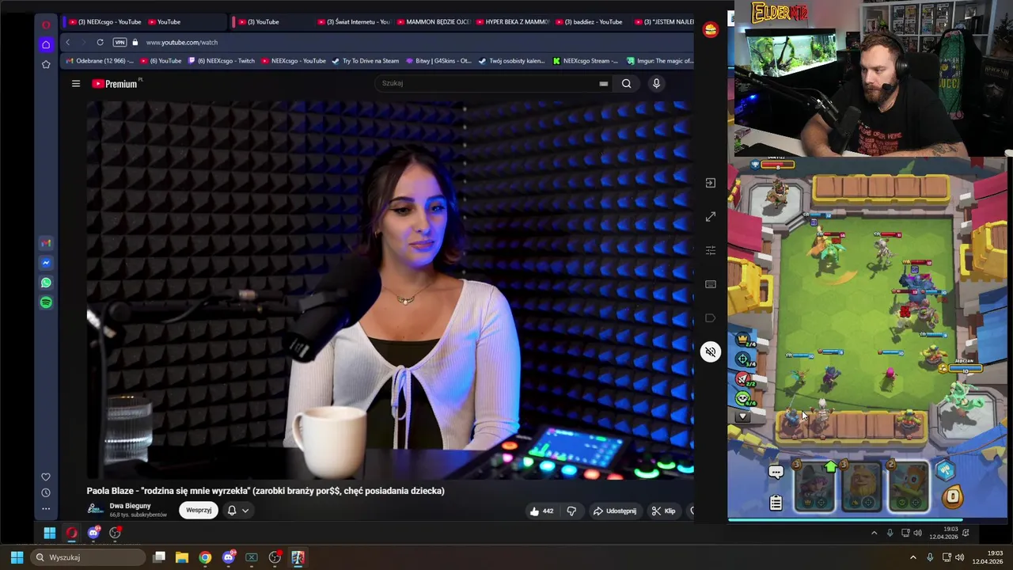The image size is (1013, 570).
Task: Switch to the JESTEM NAJLEPSZY tab
Action: [x=666, y=21]
